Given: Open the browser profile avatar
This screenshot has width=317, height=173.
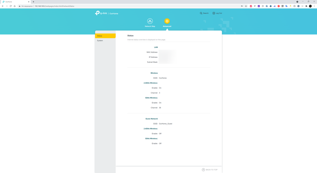Looking at the screenshot, I should (310, 6).
